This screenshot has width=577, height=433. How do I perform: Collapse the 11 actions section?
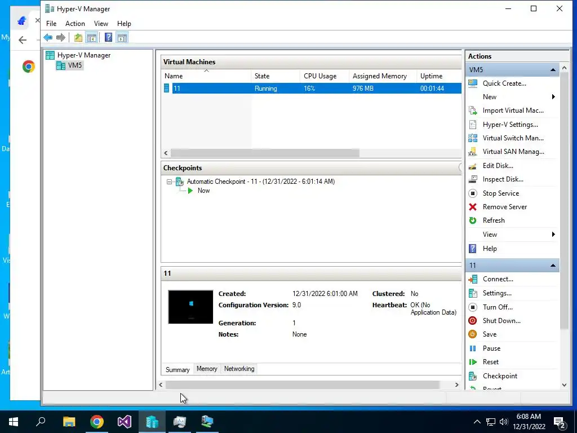[x=553, y=266]
